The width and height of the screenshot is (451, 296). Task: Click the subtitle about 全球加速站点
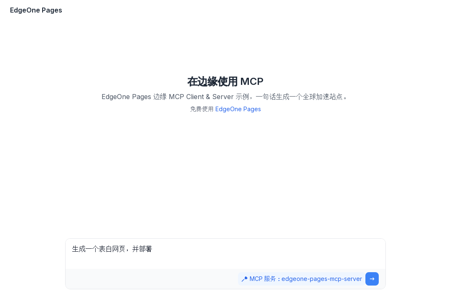225,97
